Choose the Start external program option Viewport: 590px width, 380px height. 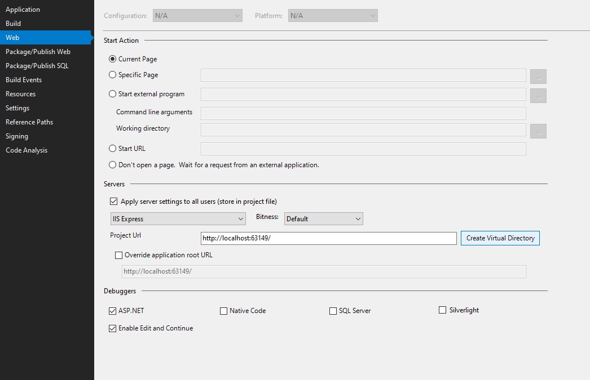[113, 94]
